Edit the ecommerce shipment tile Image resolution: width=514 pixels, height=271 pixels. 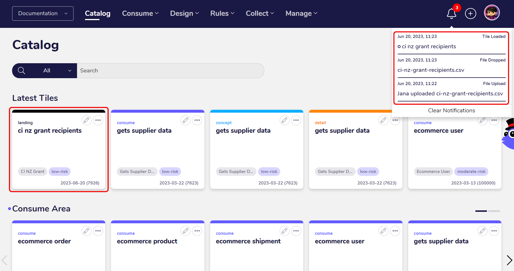[285, 231]
